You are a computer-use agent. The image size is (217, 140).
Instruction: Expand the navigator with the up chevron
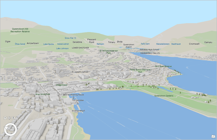[5, 118]
